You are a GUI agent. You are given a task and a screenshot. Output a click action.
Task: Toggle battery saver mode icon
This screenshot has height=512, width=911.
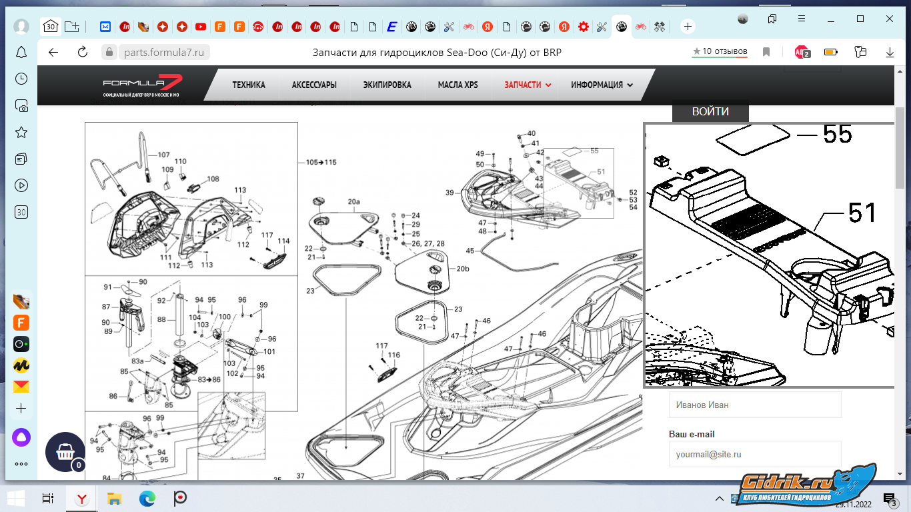[831, 52]
